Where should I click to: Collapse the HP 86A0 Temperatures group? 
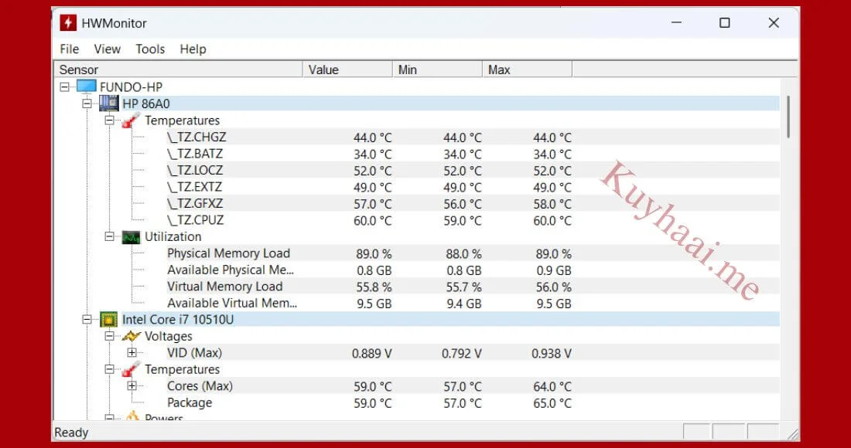click(x=110, y=120)
